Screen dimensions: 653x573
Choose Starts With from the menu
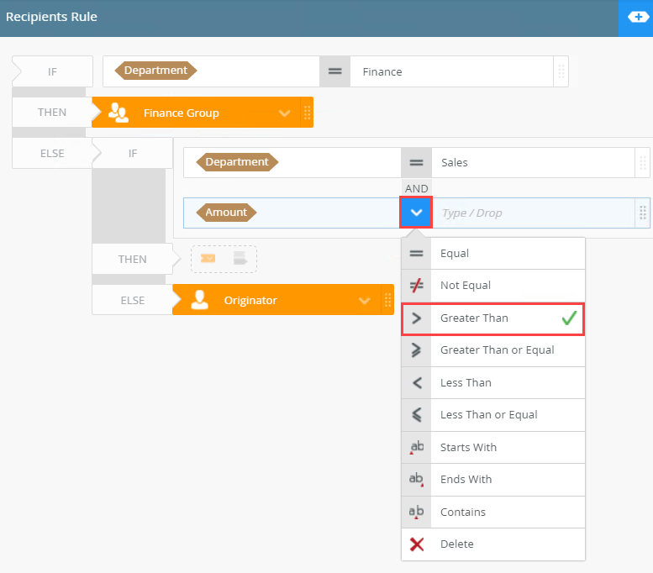493,447
